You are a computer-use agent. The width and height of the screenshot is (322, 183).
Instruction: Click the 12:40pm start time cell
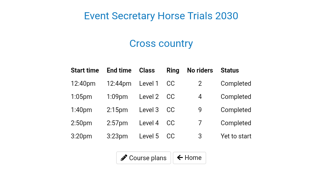pos(83,83)
